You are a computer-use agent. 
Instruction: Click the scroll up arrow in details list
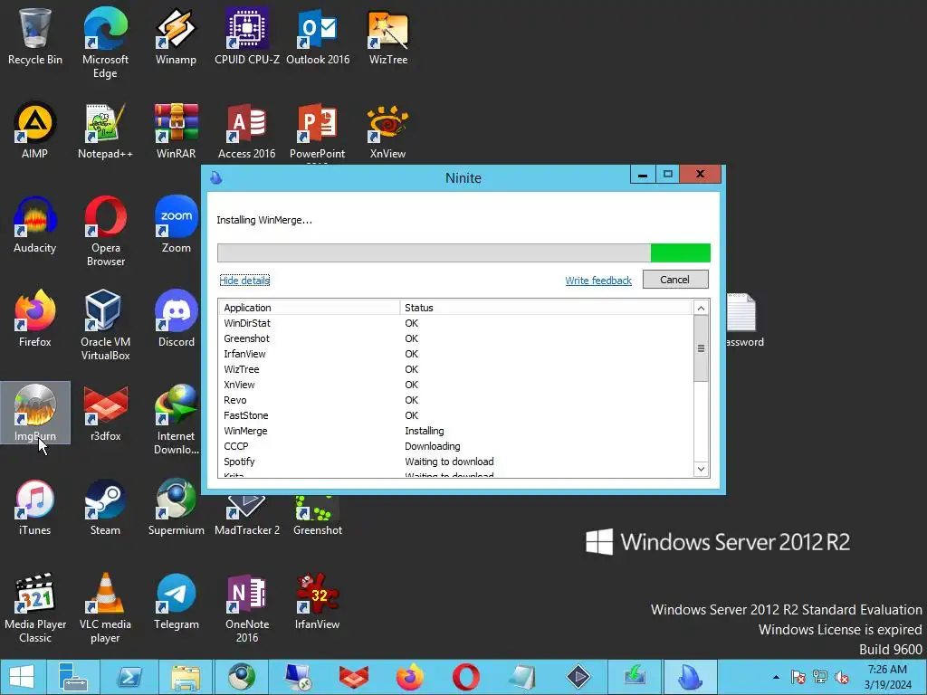point(701,308)
